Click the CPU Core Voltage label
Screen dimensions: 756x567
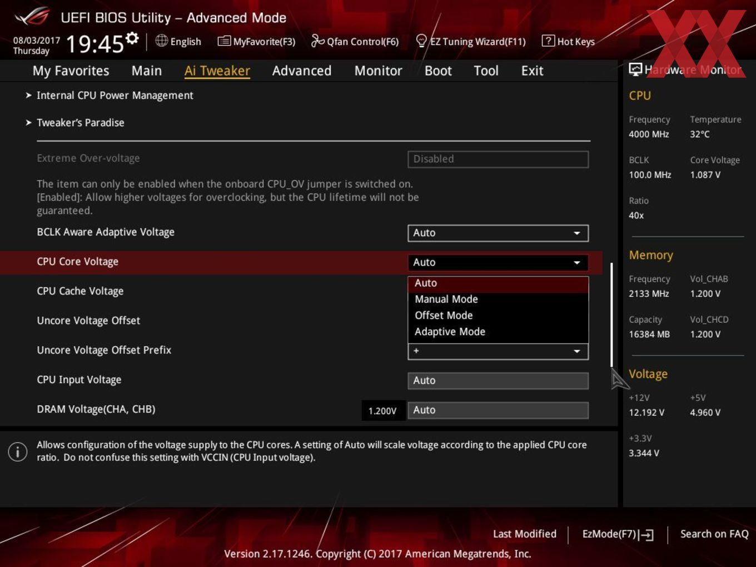pos(77,261)
